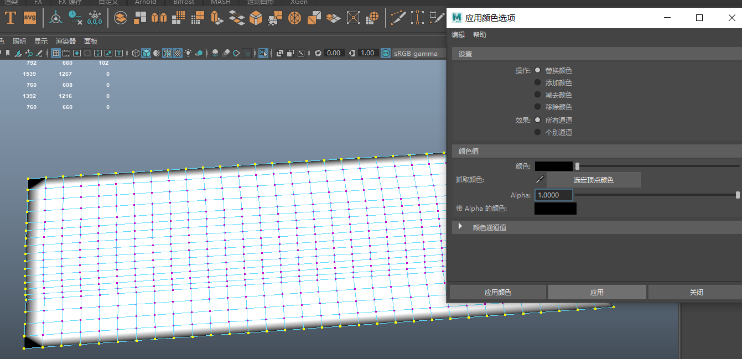Click the 颜色 brightness slider handle

(577, 166)
